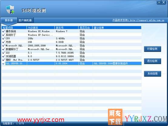Click the Windows XP,Window... allowed version cell
This screenshot has height=126, width=168.
coord(40,31)
